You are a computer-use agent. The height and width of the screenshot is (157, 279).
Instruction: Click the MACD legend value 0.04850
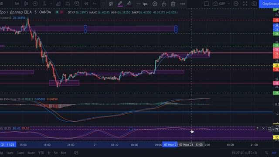point(52,99)
